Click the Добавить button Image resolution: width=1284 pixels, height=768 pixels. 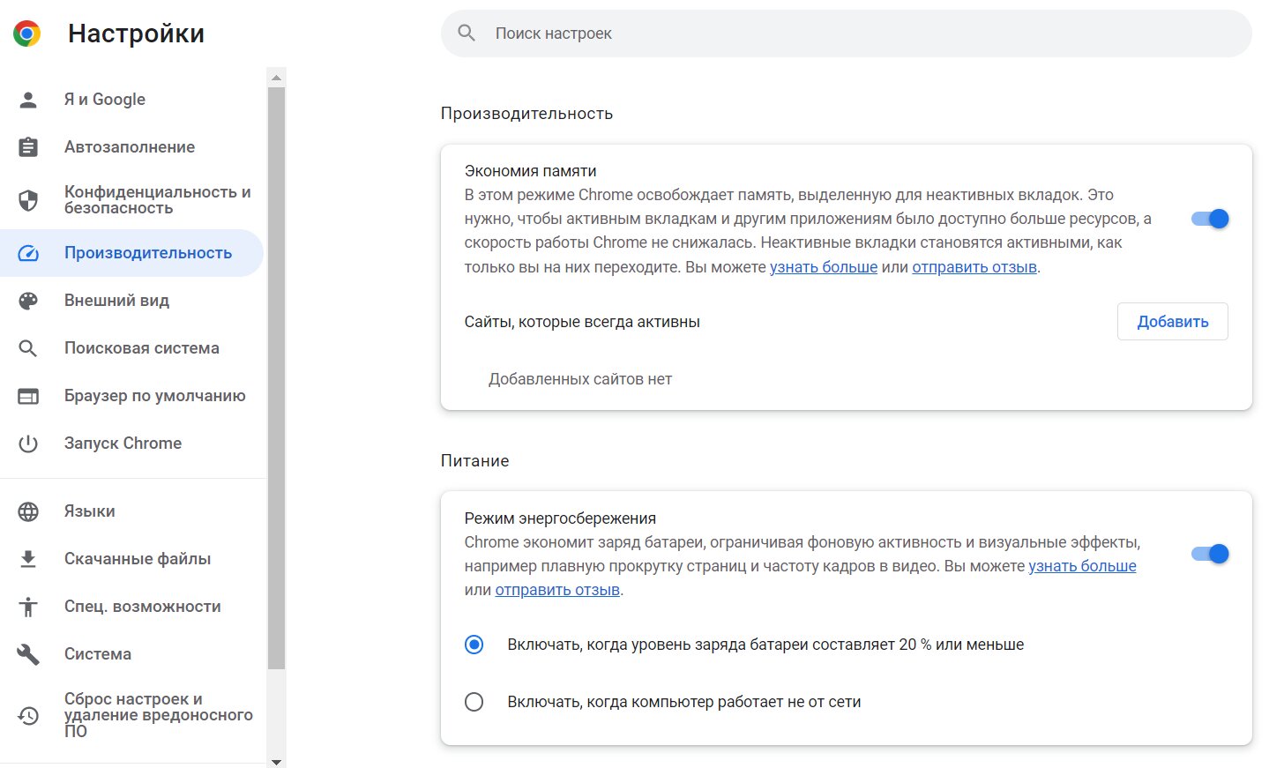1173,322
